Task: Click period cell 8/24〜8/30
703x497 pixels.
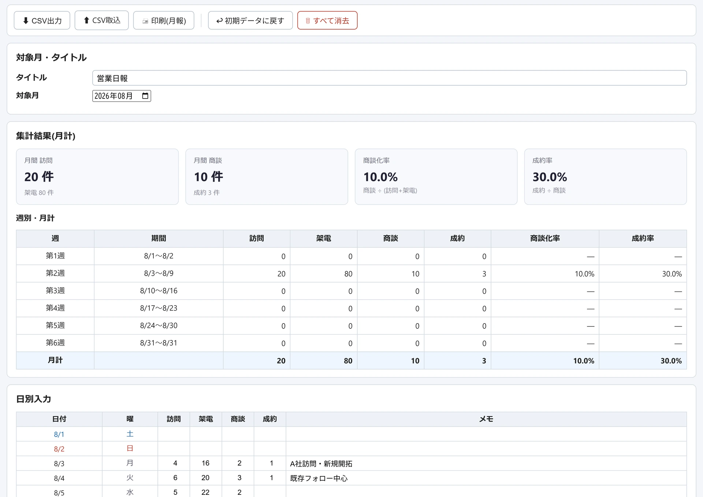Action: pyautogui.click(x=159, y=325)
